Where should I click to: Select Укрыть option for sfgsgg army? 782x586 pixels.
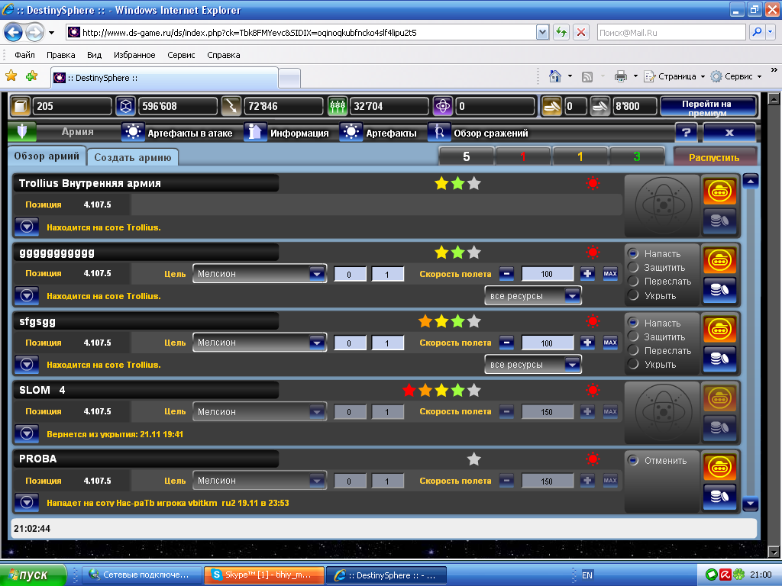click(x=633, y=365)
